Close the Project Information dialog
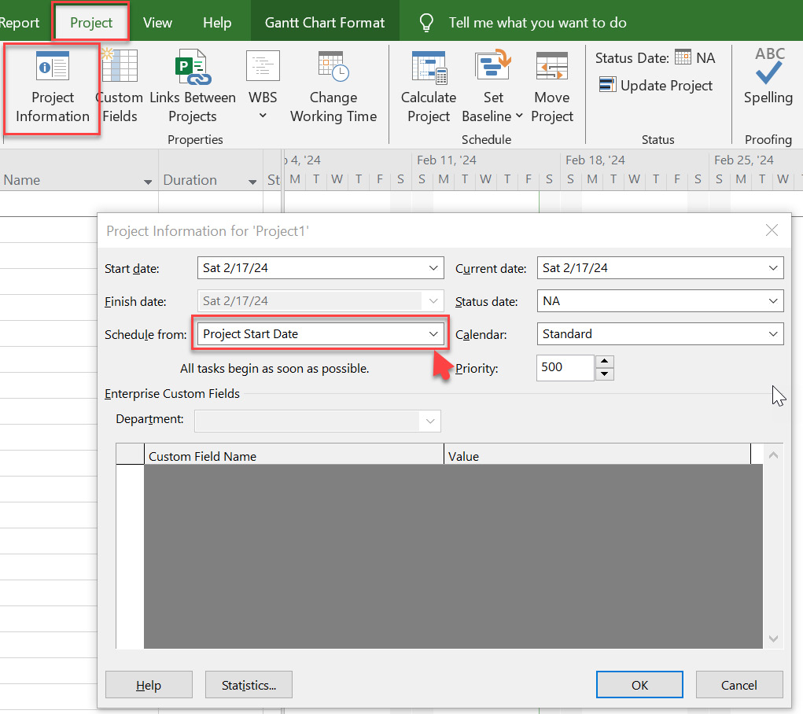Screen dimensions: 803x714 [x=772, y=230]
